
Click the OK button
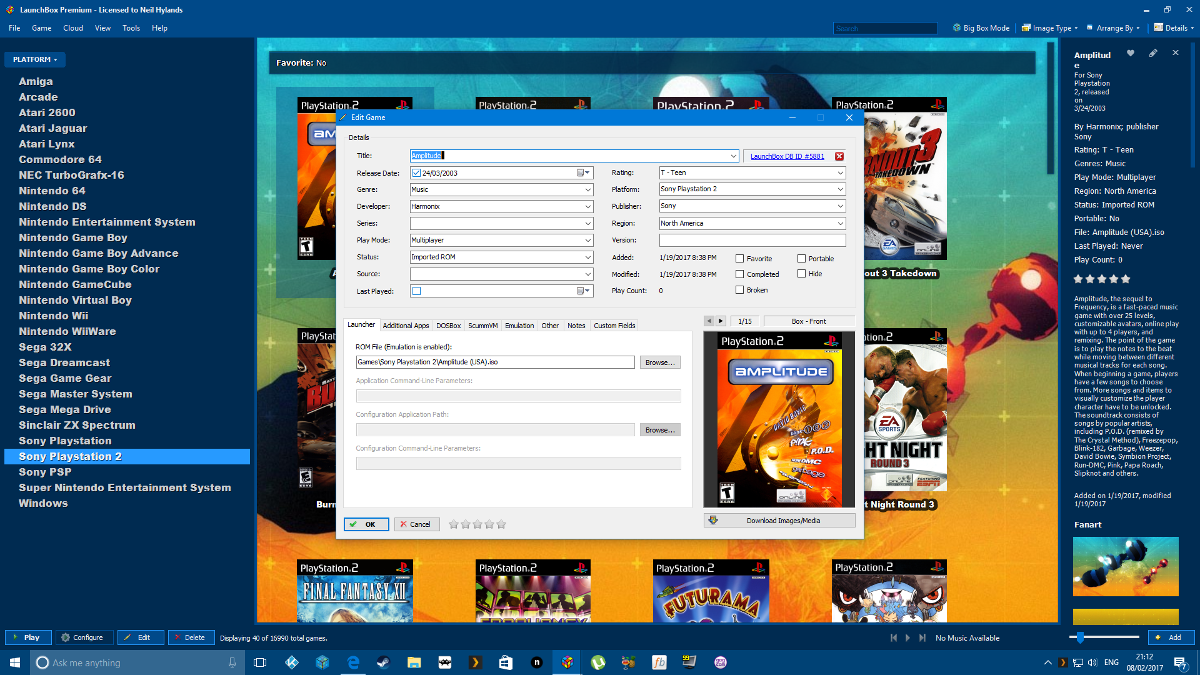click(366, 524)
